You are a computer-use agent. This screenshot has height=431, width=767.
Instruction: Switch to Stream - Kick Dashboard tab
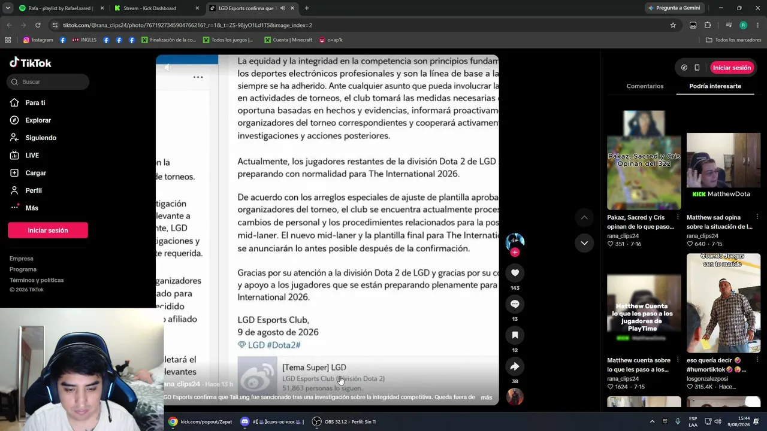tap(156, 8)
